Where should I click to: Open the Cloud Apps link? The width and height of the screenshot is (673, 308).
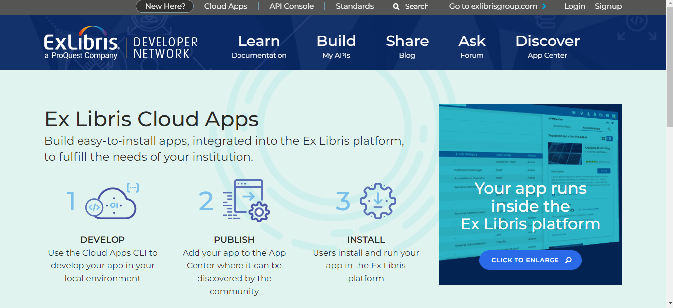(x=225, y=6)
